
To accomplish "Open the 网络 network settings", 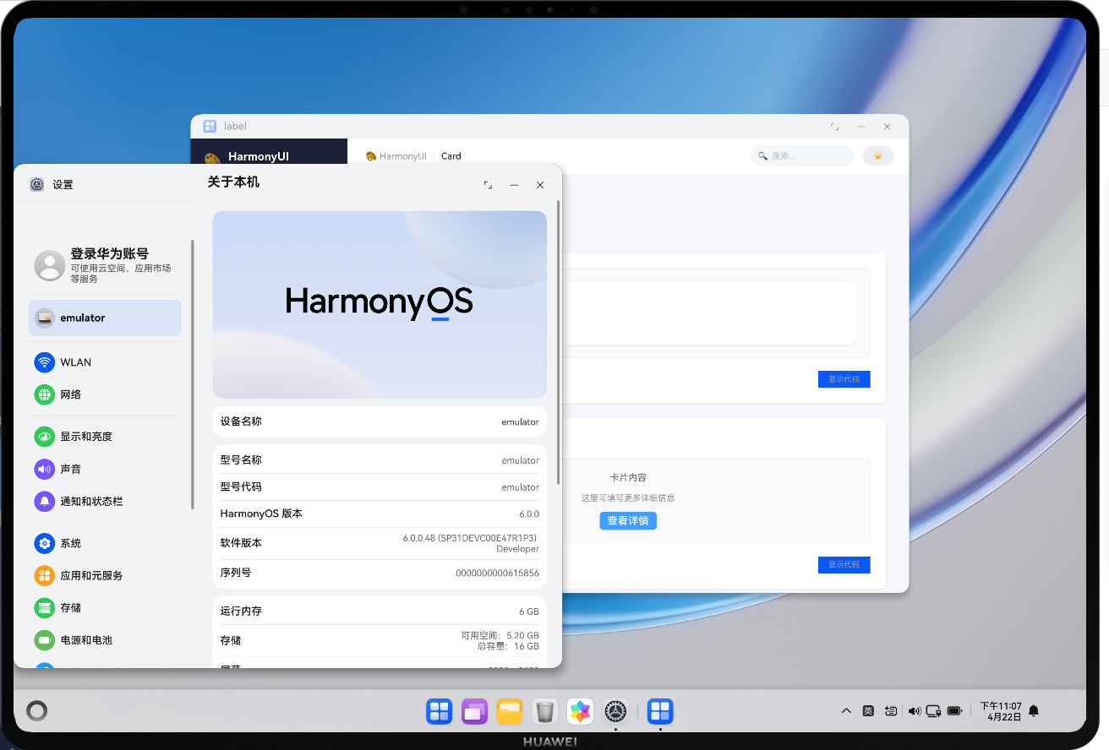I will (x=105, y=394).
